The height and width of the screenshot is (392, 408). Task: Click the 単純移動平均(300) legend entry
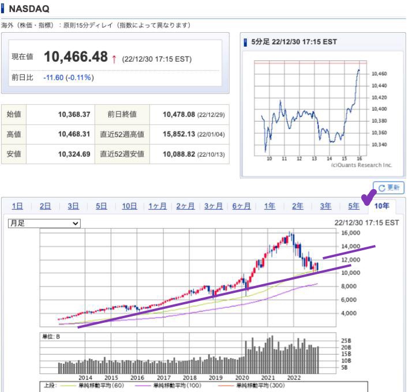pos(252,386)
